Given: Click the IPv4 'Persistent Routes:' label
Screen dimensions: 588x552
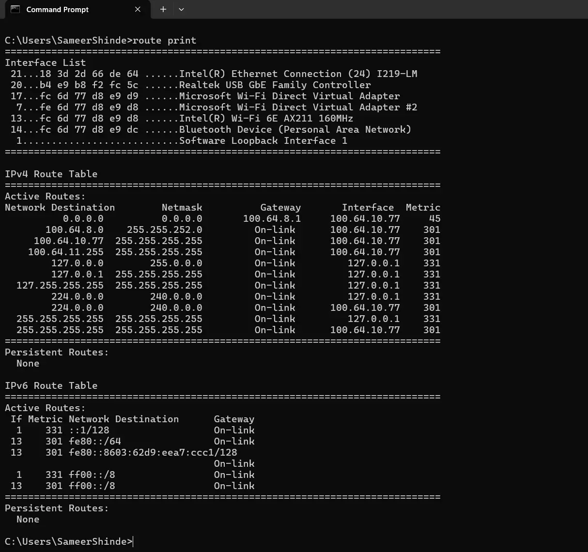Looking at the screenshot, I should point(57,352).
